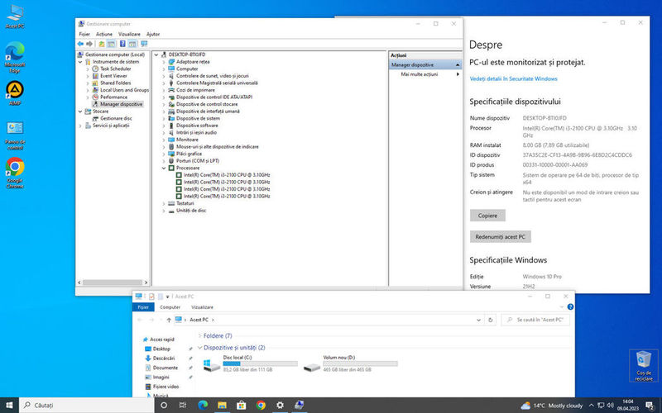Collapse the Stocare tree node

point(80,112)
